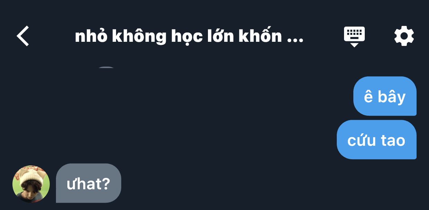
Task: Open the cog-shaped settings button in the header
Action: point(404,36)
